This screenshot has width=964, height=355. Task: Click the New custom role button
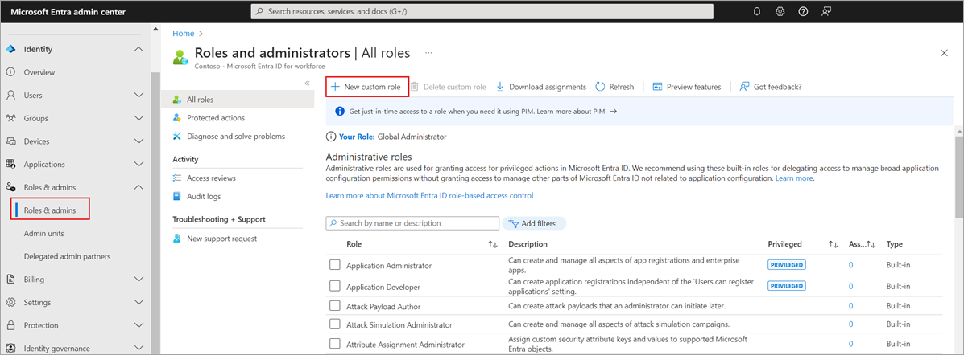[366, 87]
